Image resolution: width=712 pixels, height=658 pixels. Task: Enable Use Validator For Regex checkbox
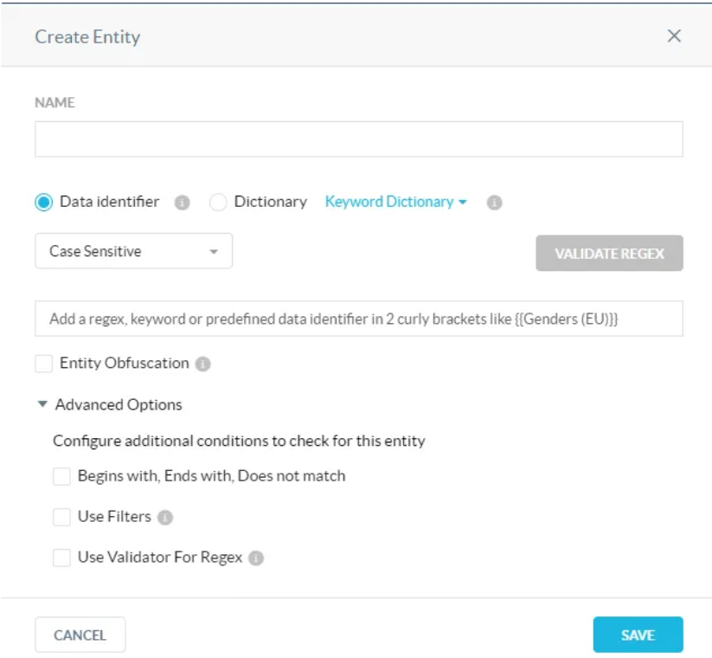tap(61, 558)
